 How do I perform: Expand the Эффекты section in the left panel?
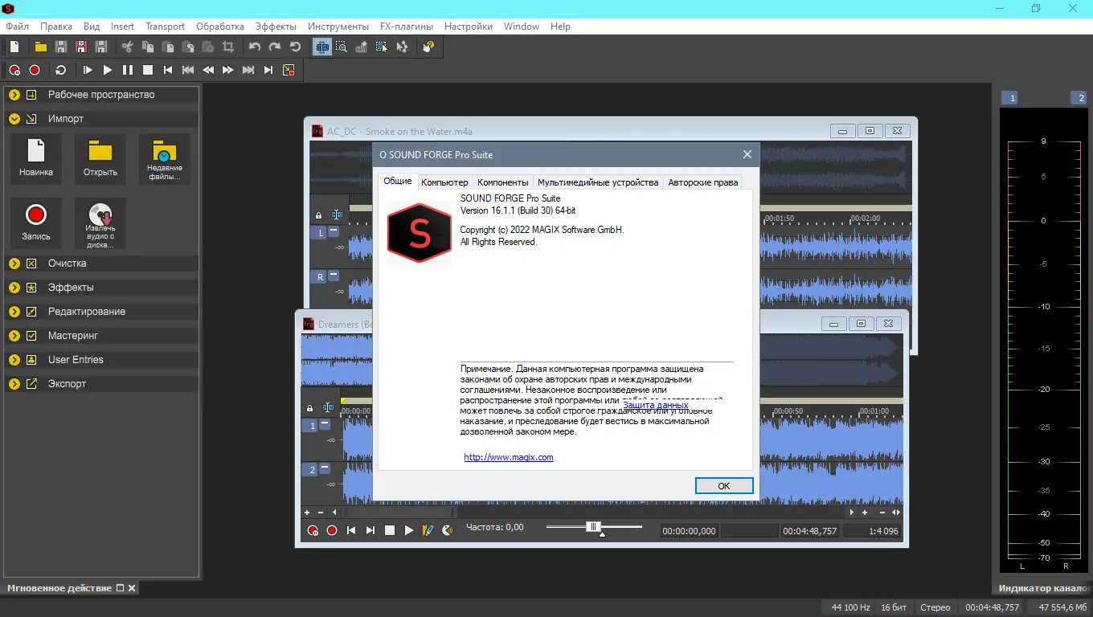(x=14, y=288)
